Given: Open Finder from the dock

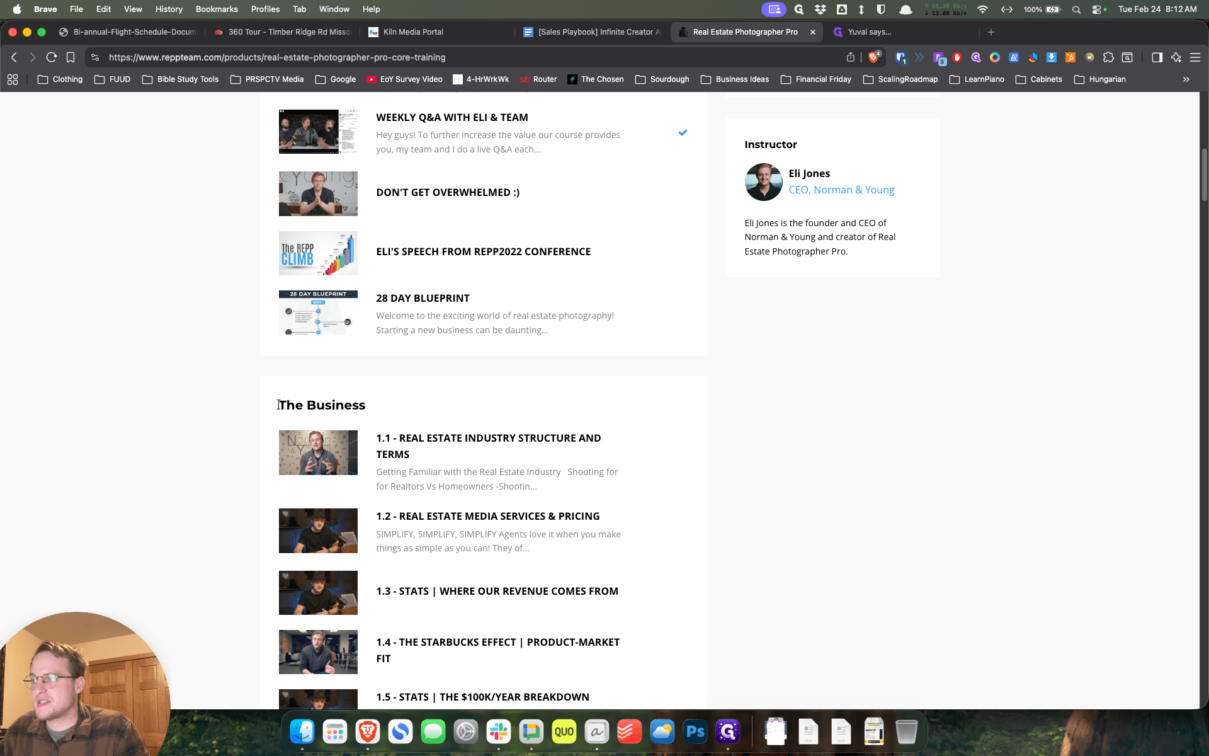Looking at the screenshot, I should pos(302,731).
